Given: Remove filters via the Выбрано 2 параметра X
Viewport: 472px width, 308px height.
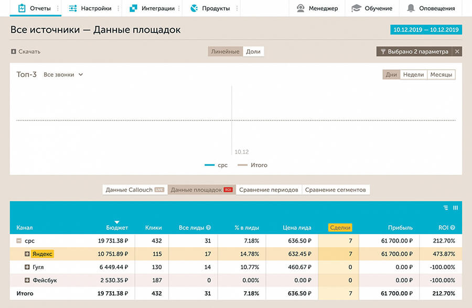Looking at the screenshot, I should (x=456, y=51).
